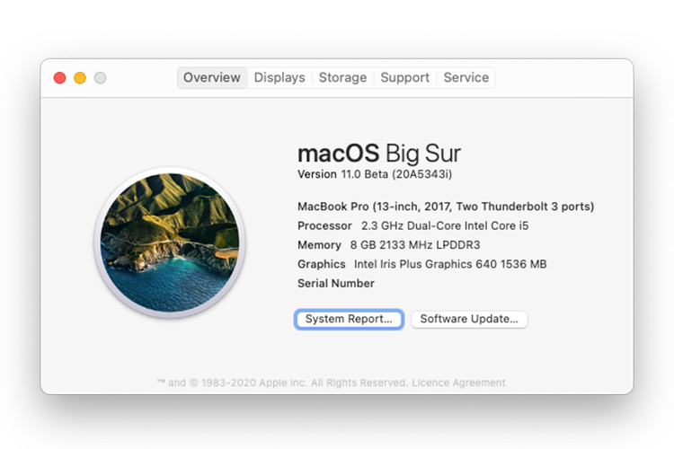Open the Displays tab
674x449 pixels.
pyautogui.click(x=279, y=78)
